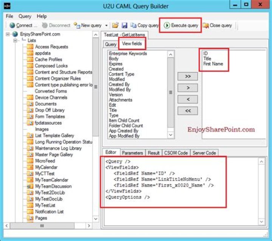This screenshot has width=272, height=241.
Task: Select the EnjoySharePoint.com site globe icon
Action: 15,34
